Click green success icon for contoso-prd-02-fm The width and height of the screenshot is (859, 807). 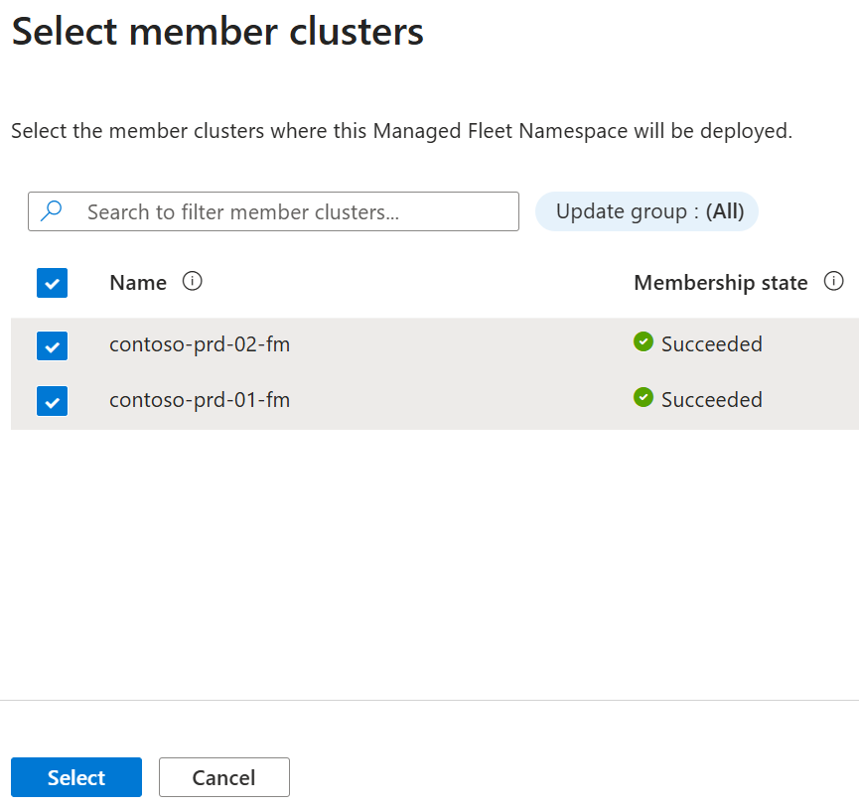[644, 341]
